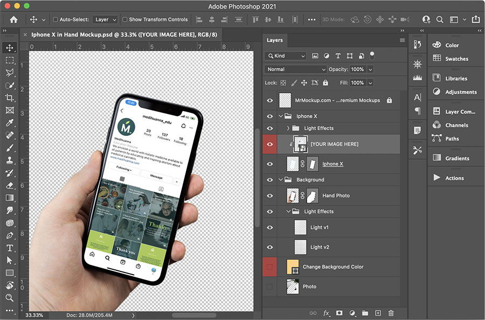Select the Clone Stamp tool
485x320 pixels.
point(10,160)
